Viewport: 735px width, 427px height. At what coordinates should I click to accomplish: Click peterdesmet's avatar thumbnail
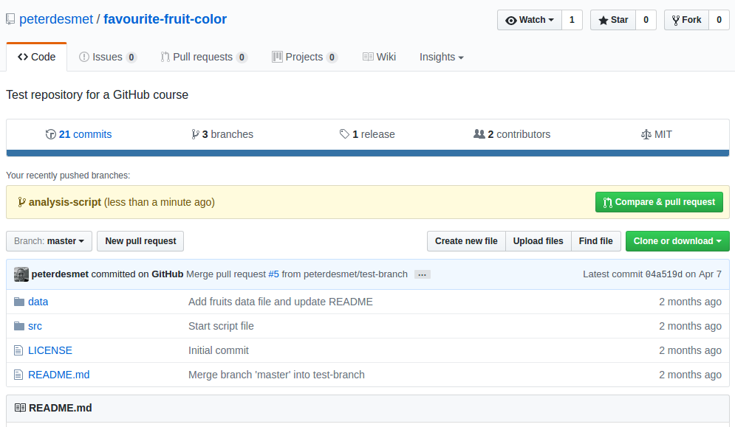coord(21,274)
